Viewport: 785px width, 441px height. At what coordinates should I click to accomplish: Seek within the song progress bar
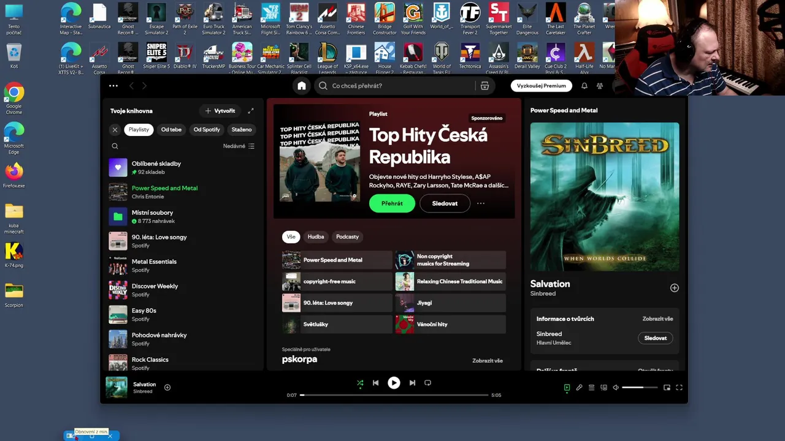tap(394, 395)
